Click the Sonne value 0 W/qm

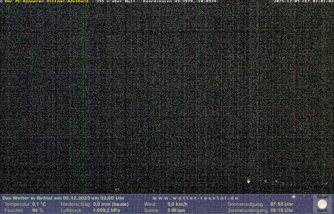coord(176,210)
